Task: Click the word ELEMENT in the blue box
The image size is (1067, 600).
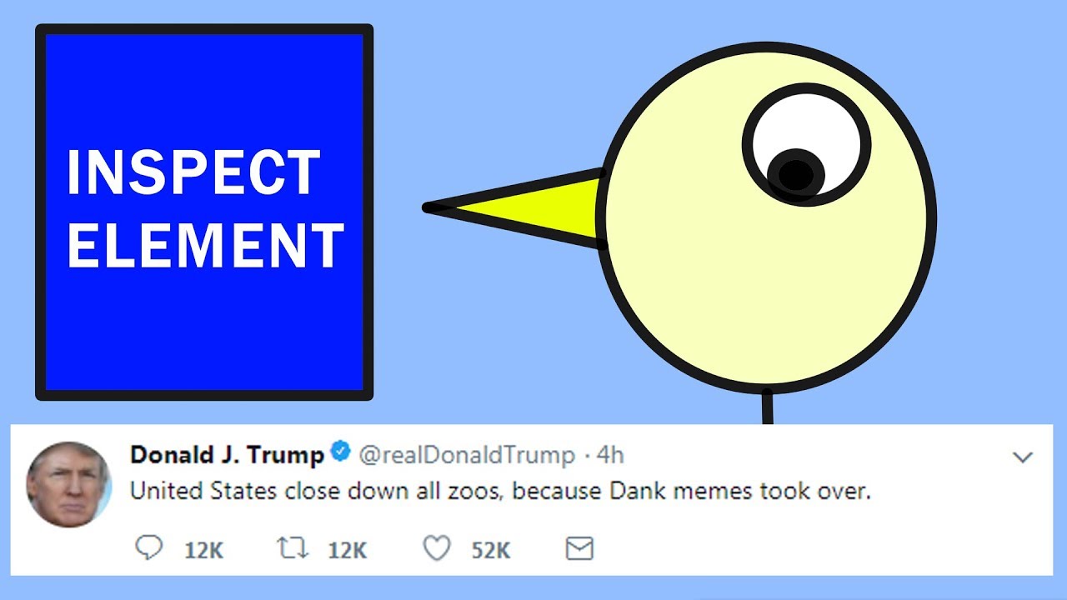Action: click(x=205, y=244)
